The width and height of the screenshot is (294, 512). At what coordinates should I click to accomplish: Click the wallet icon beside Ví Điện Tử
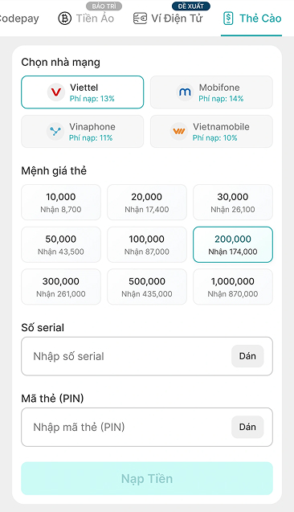point(140,18)
